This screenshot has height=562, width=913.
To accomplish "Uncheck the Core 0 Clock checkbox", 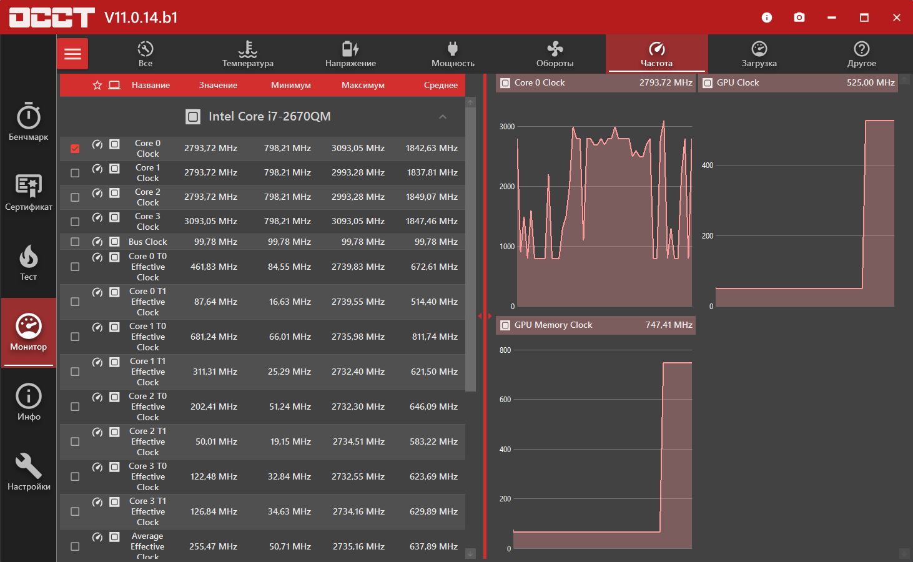I will tap(75, 149).
